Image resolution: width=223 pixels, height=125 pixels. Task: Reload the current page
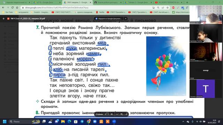tap(13, 8)
